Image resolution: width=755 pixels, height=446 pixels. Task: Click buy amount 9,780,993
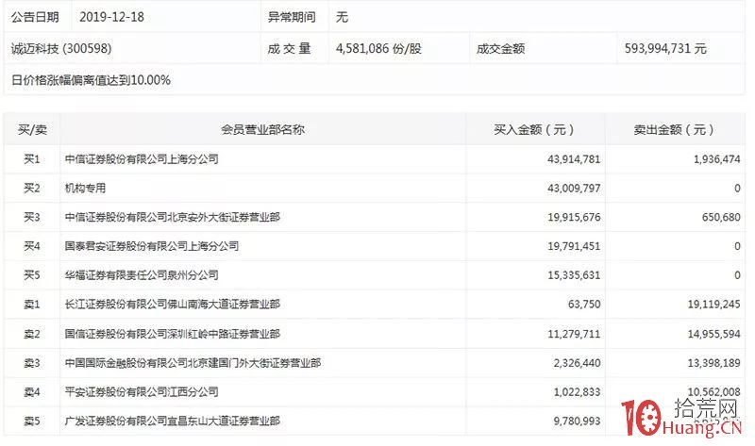tap(577, 421)
